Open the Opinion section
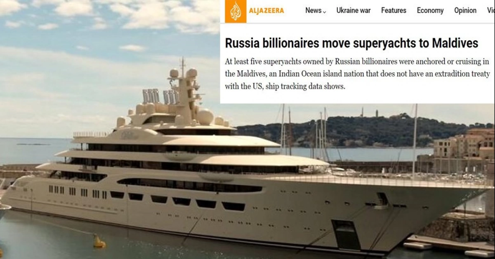Viewport: 495px width, 259px height. (x=465, y=11)
